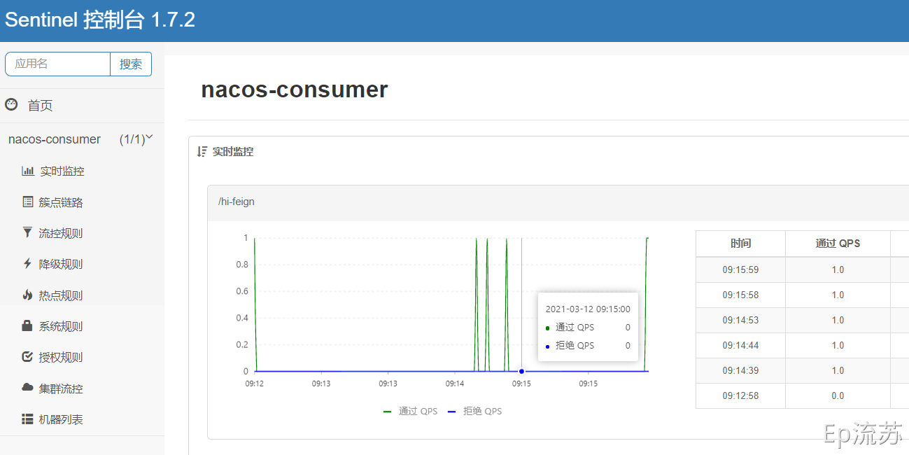Image resolution: width=909 pixels, height=455 pixels.
Task: Click the sort icon beside 实时监控 panel title
Action: click(x=202, y=151)
